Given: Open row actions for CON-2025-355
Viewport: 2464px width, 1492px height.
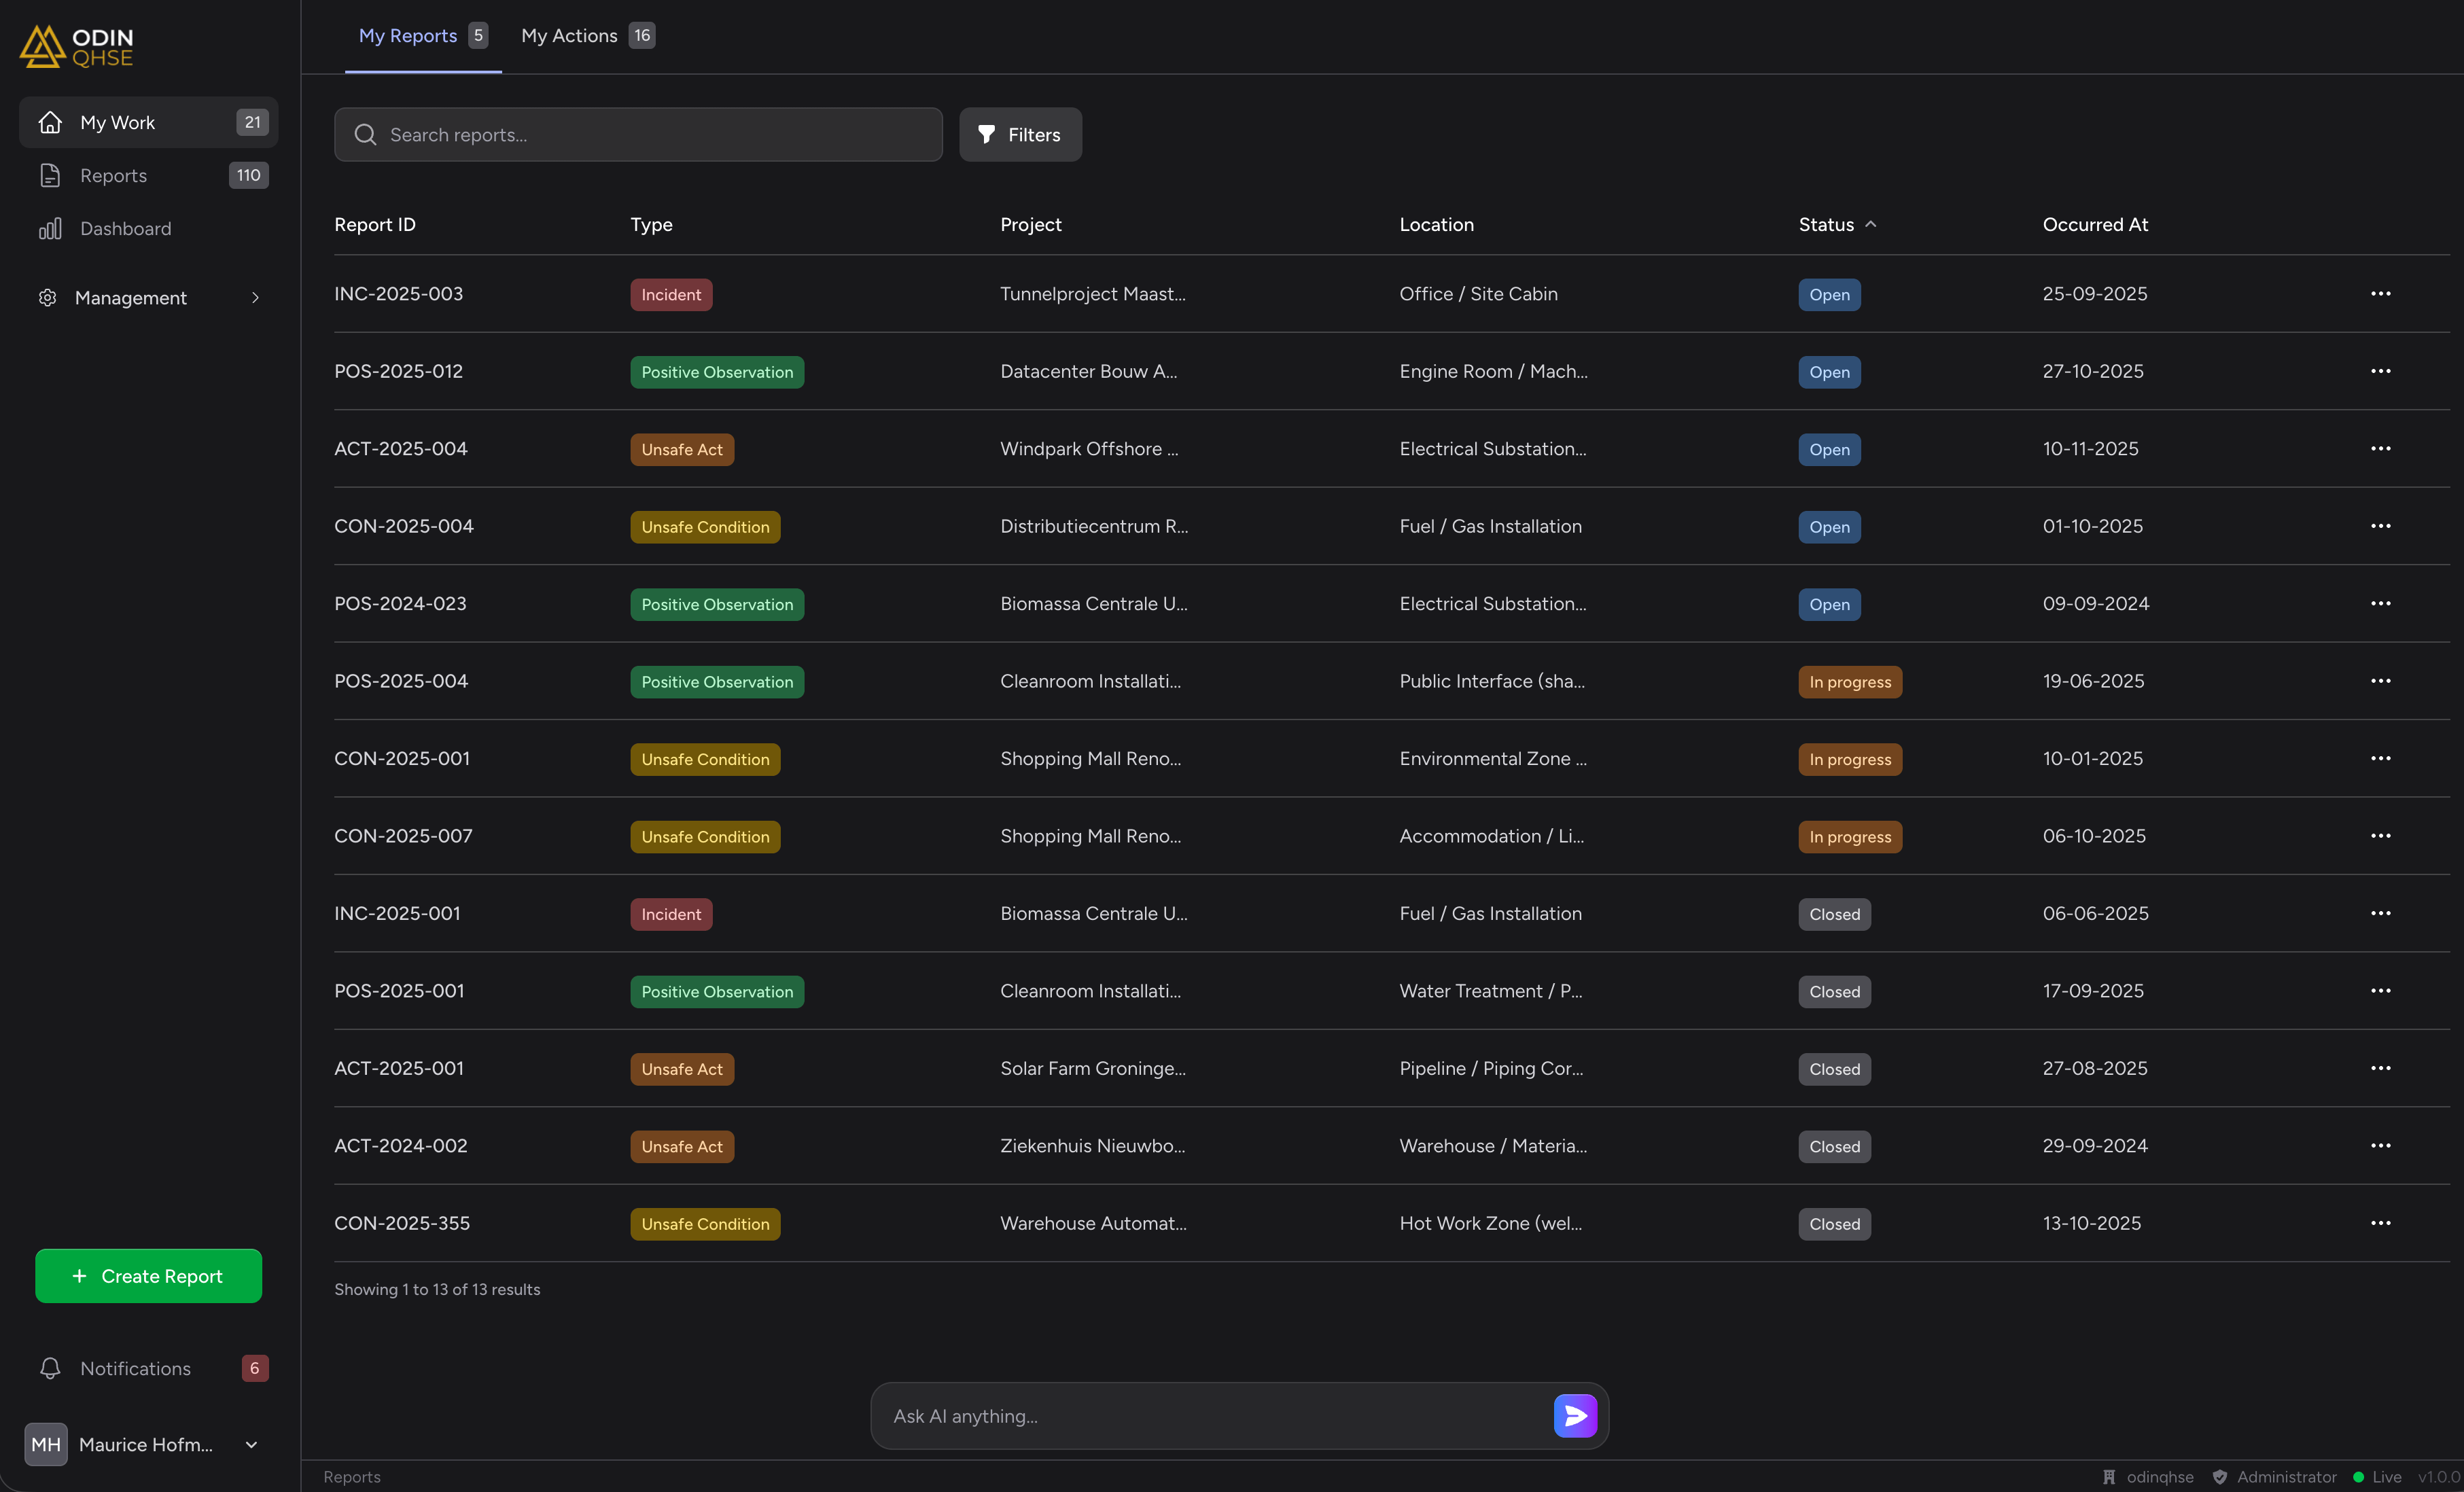Looking at the screenshot, I should [x=2380, y=1223].
